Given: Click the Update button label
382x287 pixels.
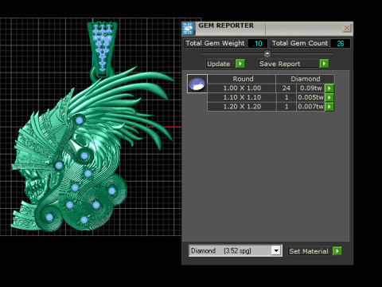Looking at the screenshot, I should coord(219,64).
